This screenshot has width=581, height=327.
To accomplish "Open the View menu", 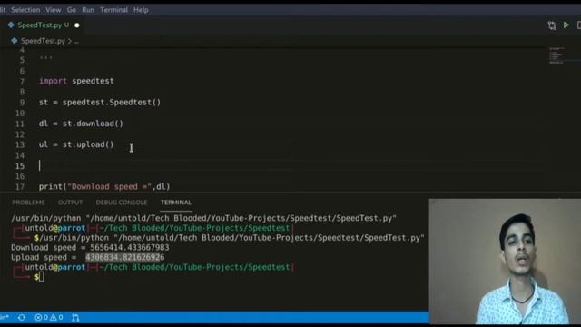I will coord(54,10).
